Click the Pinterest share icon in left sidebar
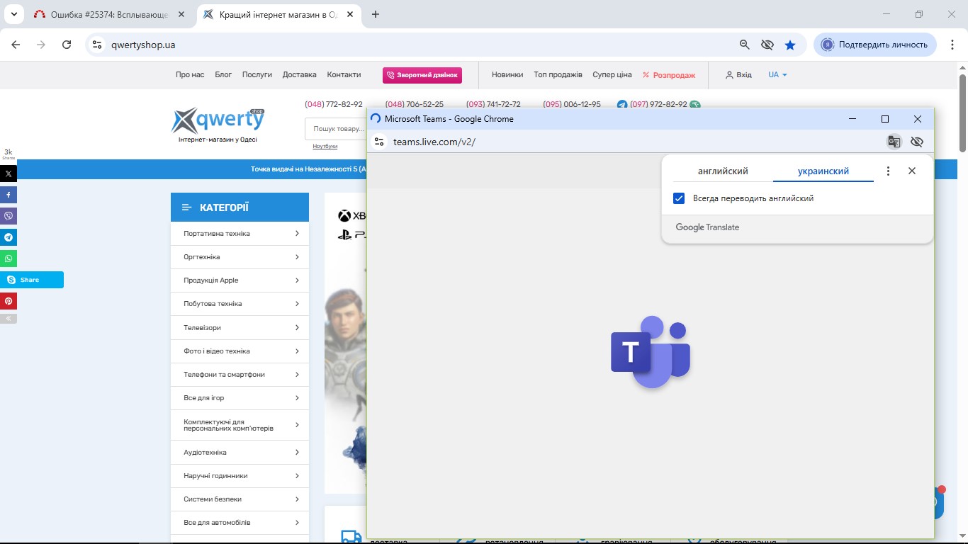The image size is (968, 544). click(x=9, y=301)
